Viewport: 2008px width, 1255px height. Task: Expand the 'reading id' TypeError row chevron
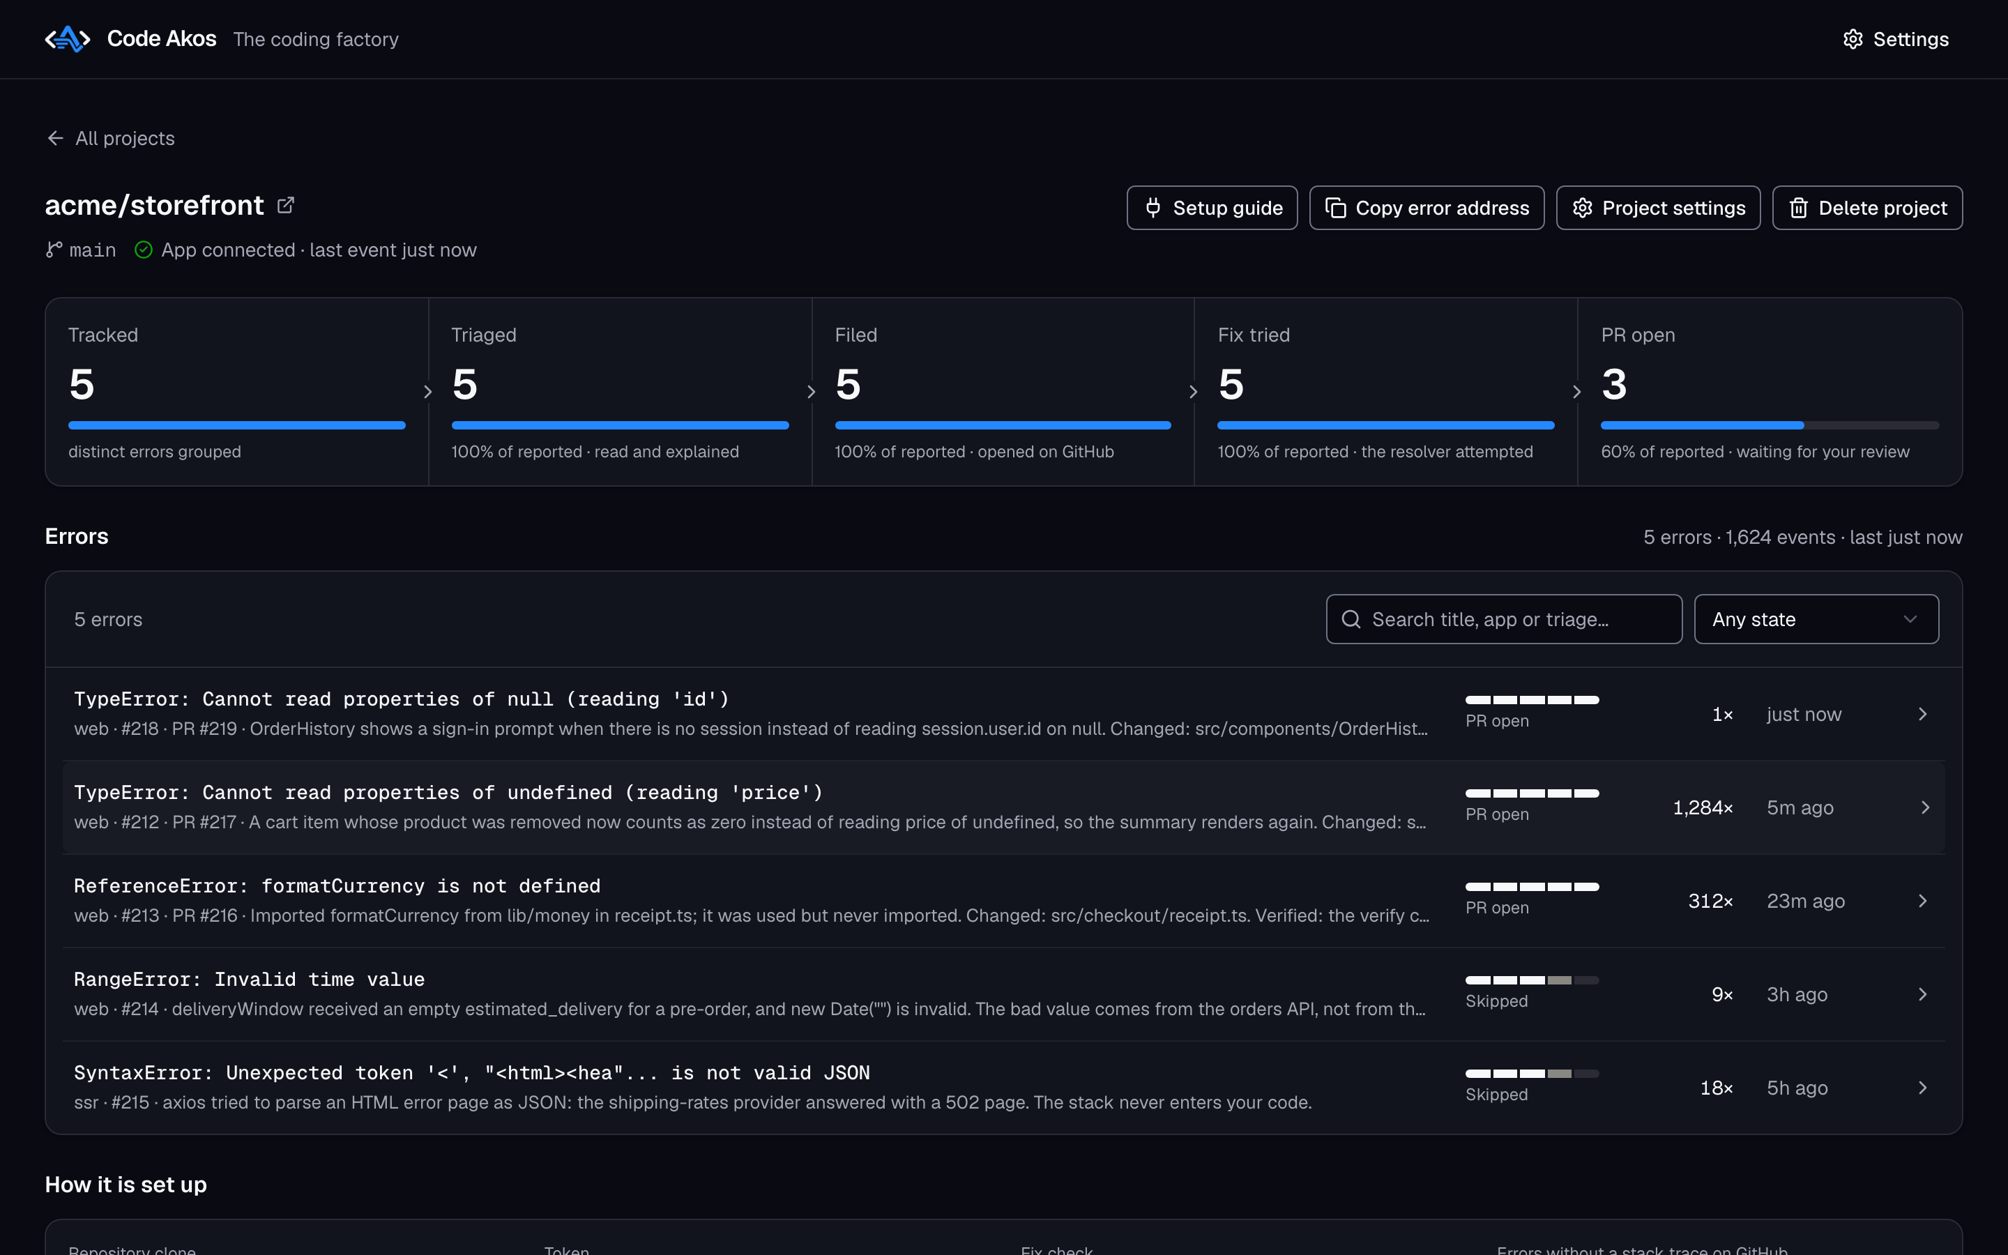1922,714
